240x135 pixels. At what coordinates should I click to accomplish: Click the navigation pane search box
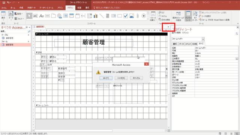[x=14, y=31]
